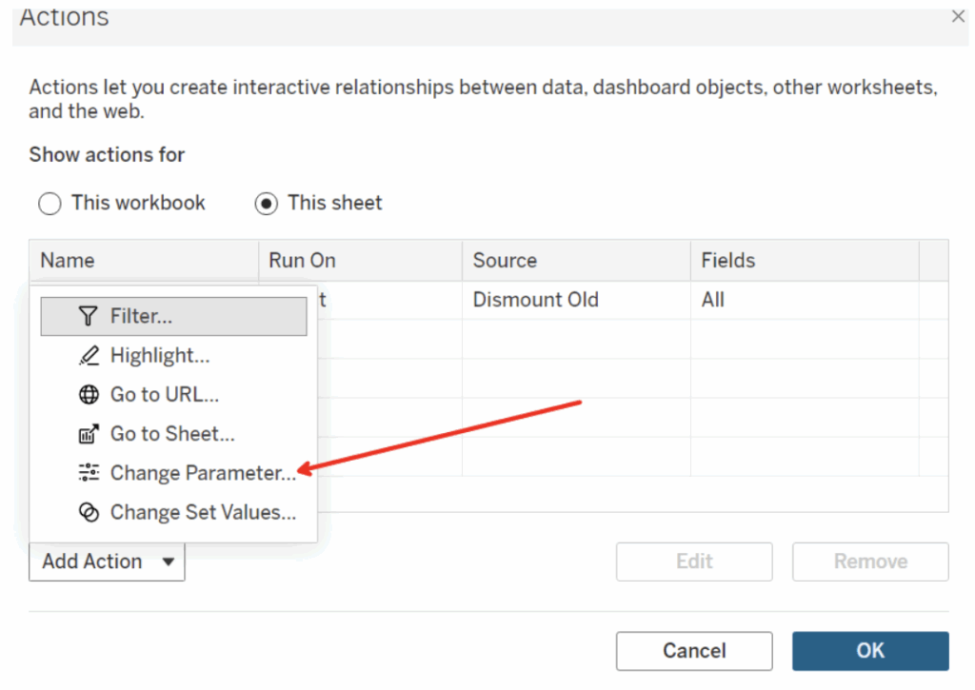Pick Change Parameter... in the menu
The image size is (975, 690).
point(173,473)
